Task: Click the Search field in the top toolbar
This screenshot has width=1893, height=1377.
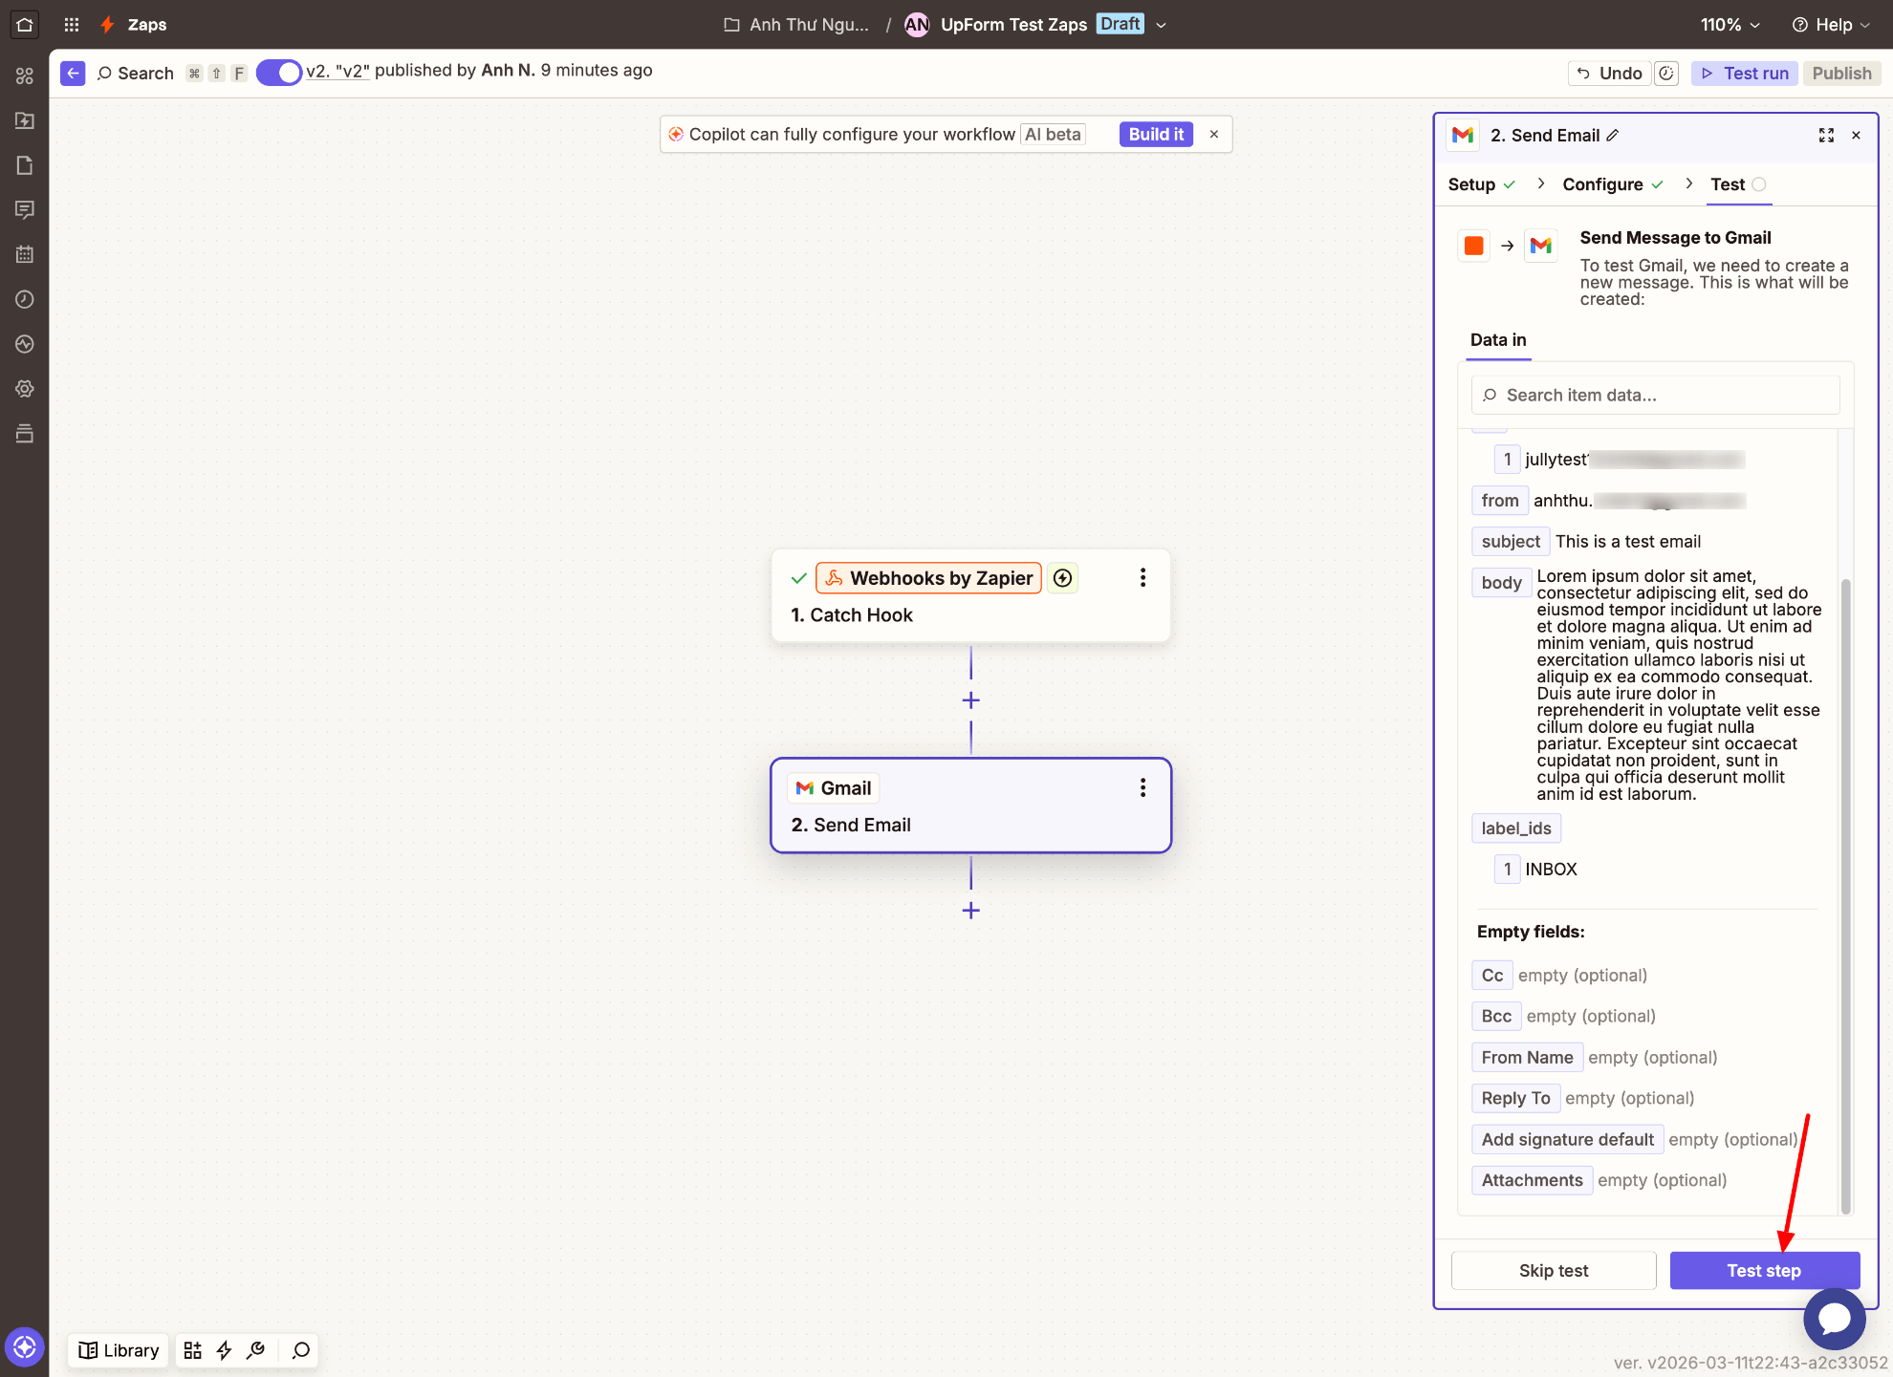Action: (136, 74)
